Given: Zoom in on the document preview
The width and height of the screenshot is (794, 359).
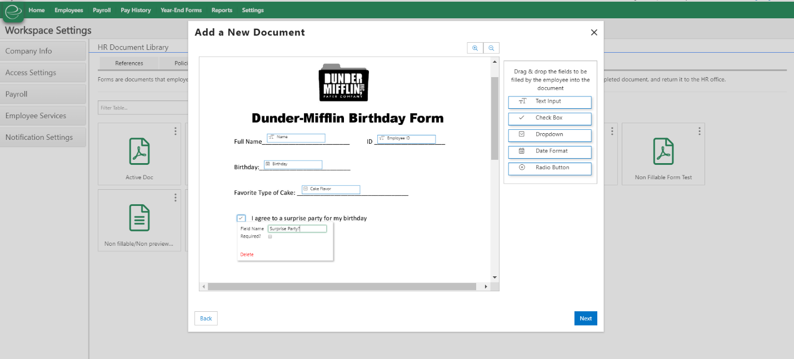Looking at the screenshot, I should 475,48.
